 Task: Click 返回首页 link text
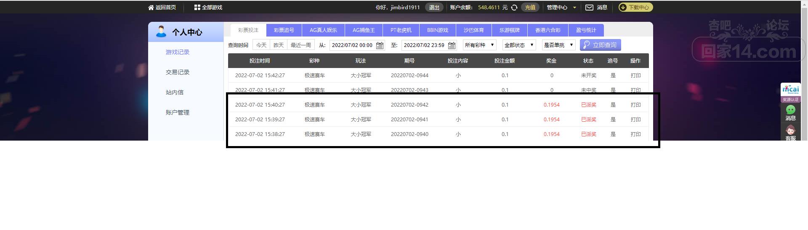(x=166, y=8)
